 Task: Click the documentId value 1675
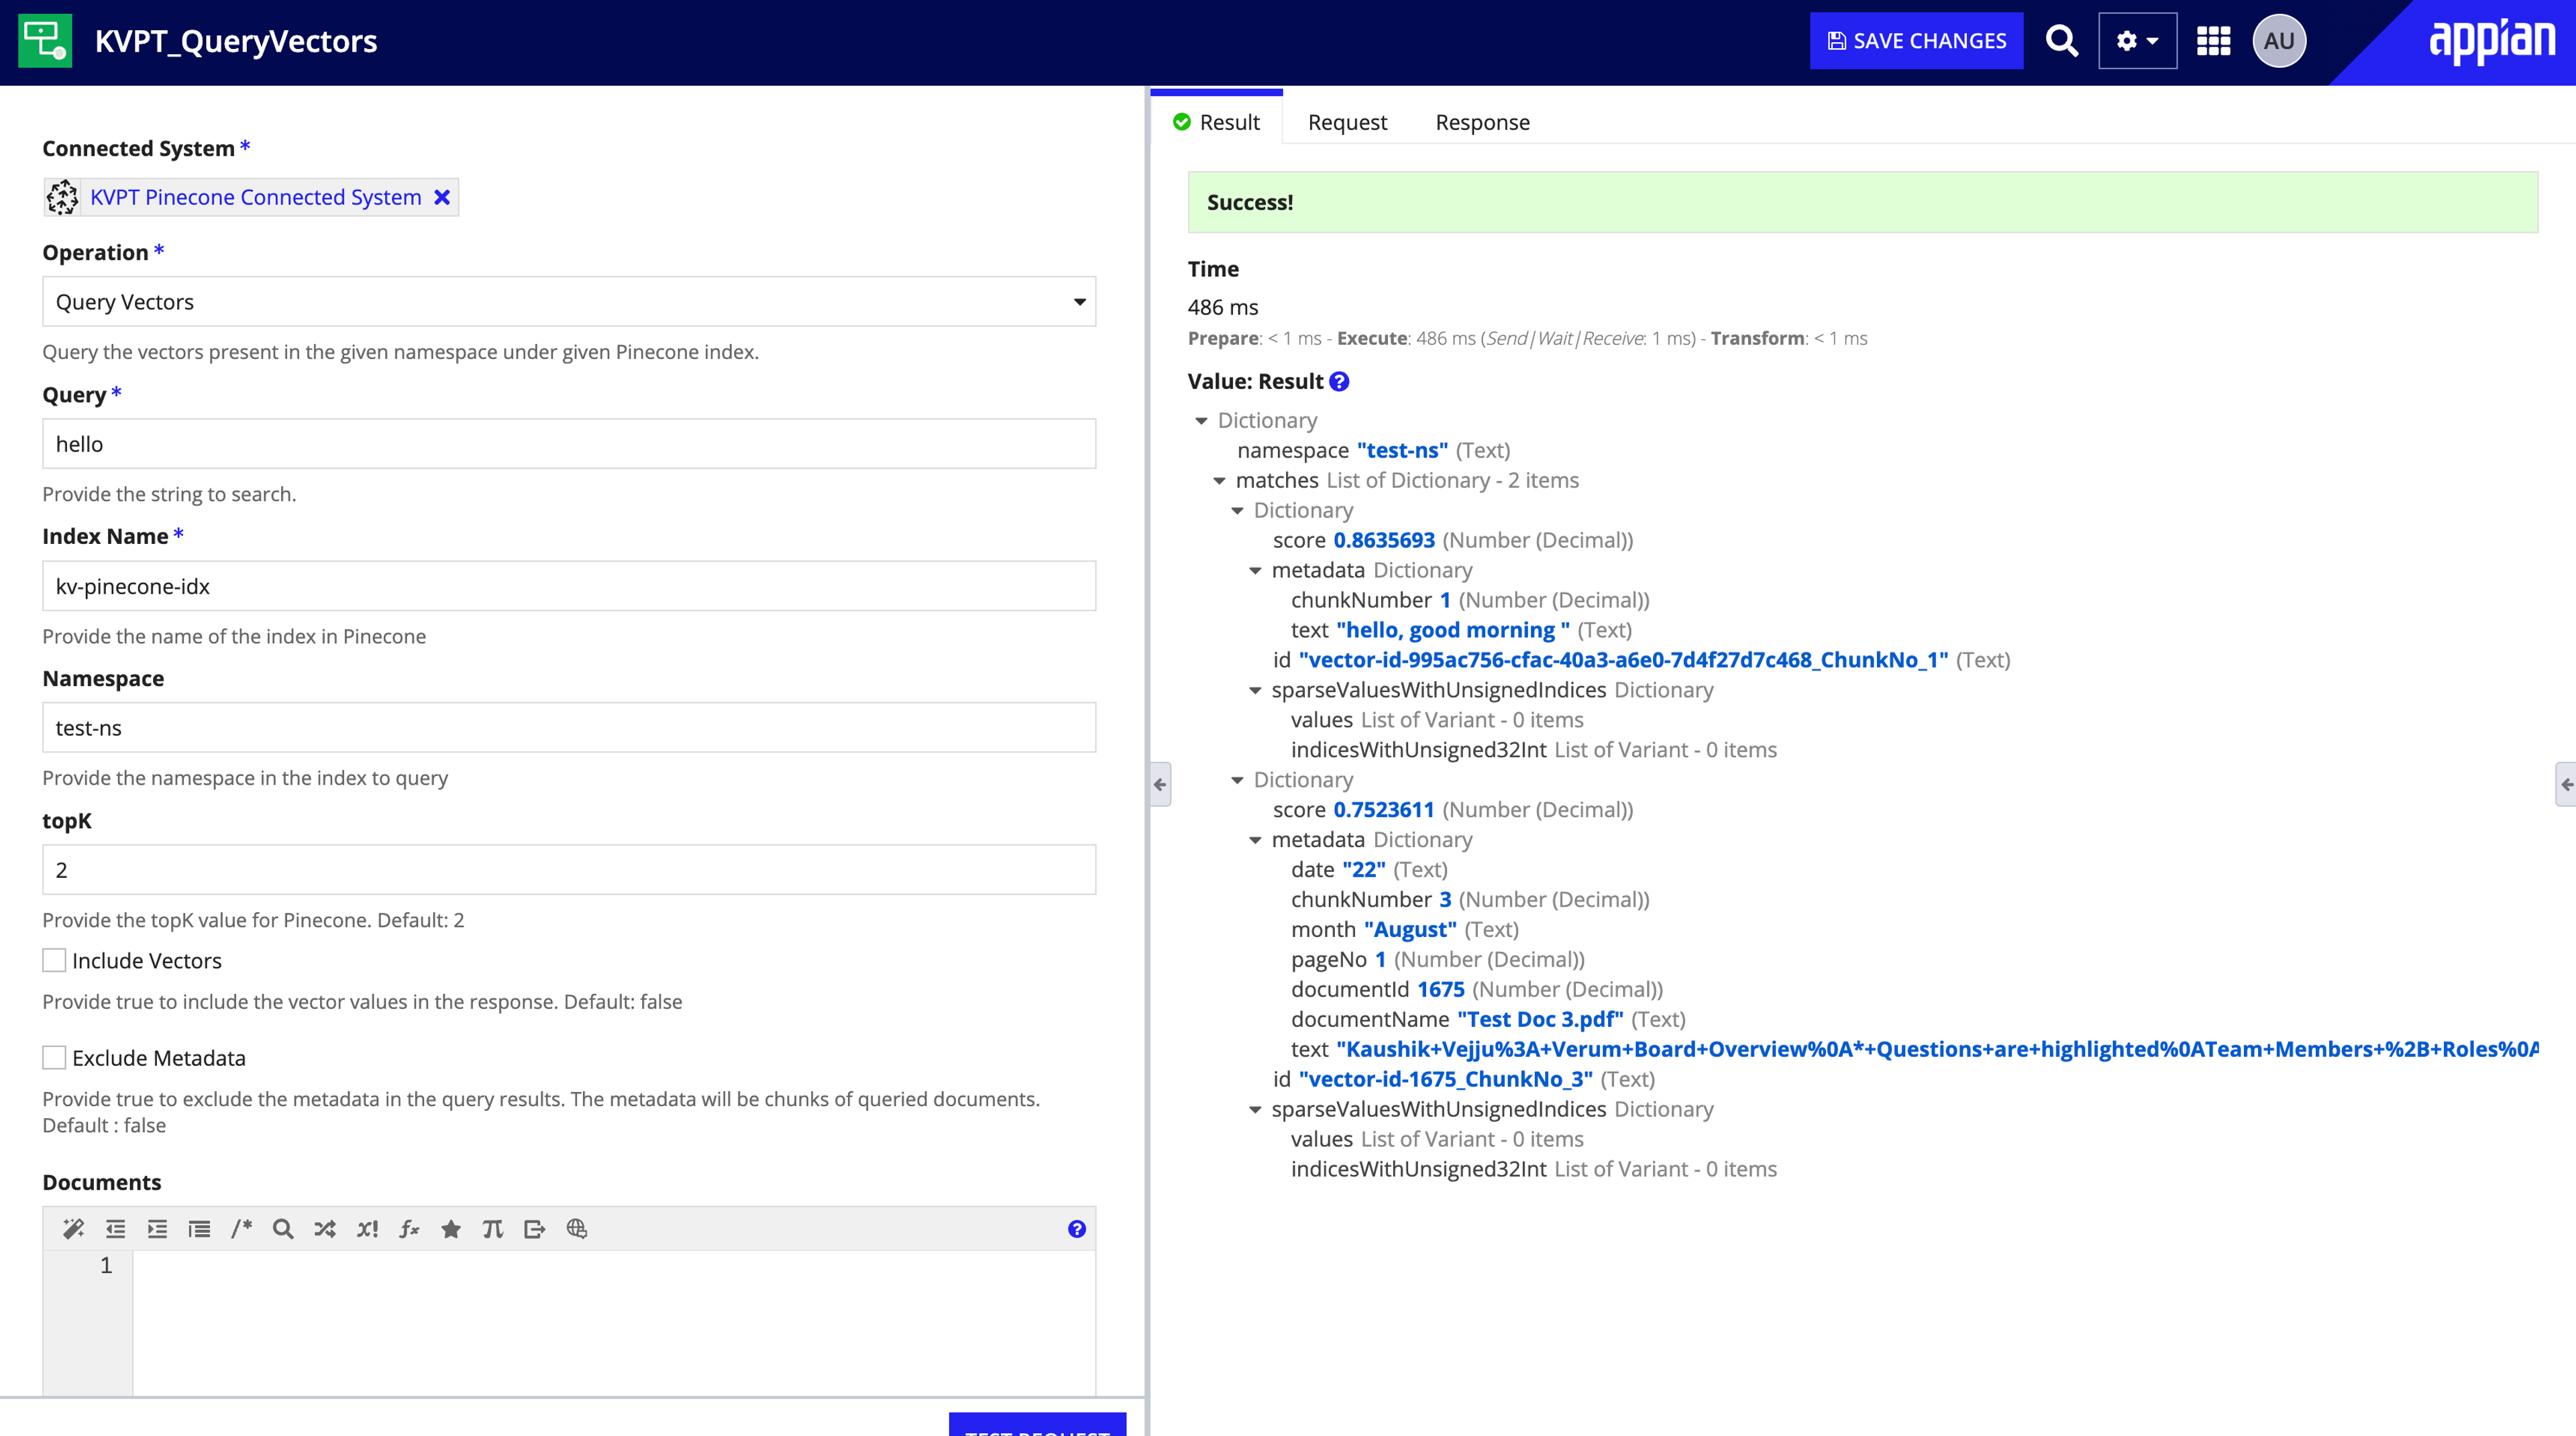coord(1441,989)
